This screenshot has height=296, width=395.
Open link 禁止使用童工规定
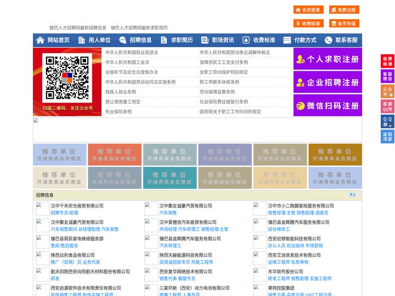(x=123, y=102)
